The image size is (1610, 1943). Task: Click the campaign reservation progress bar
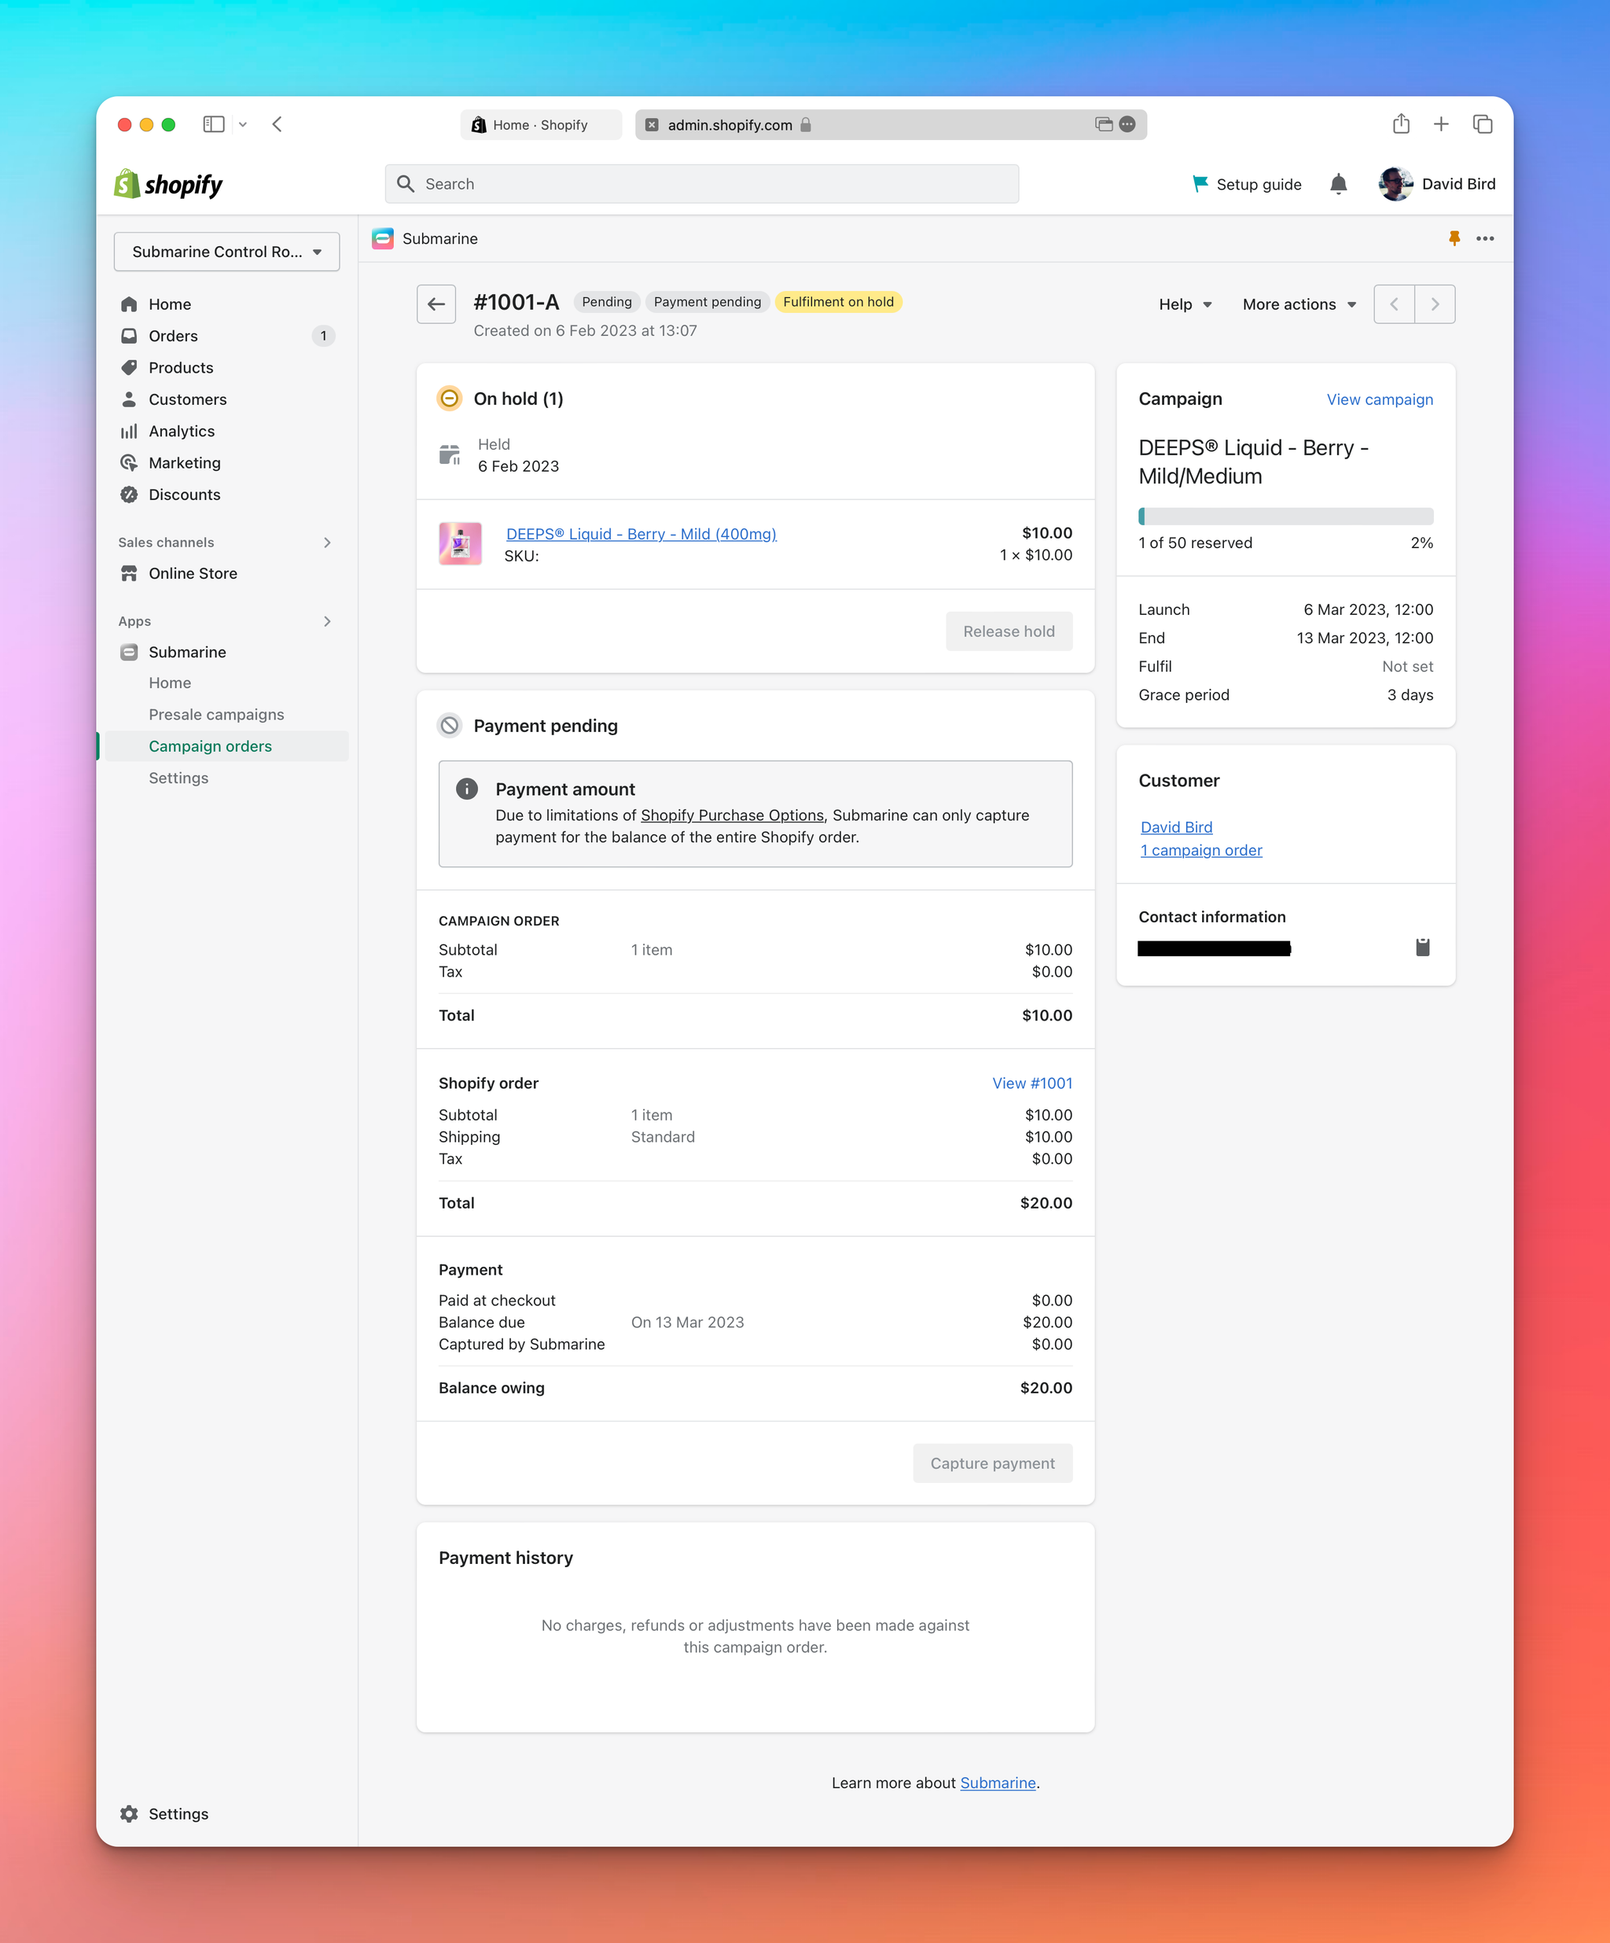coord(1284,513)
